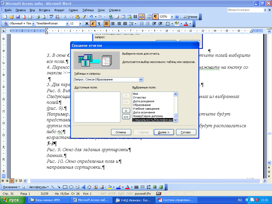Insert numbered list icon
The width and height of the screenshot is (272, 204).
click(142, 23)
